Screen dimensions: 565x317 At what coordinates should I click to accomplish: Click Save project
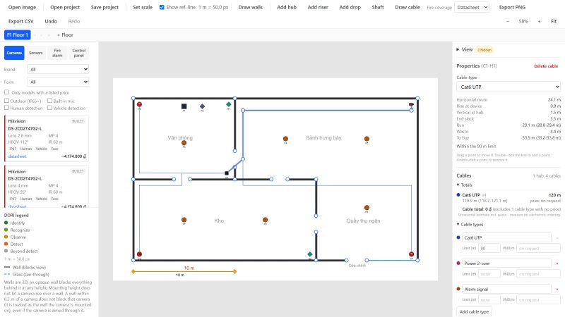[105, 7]
